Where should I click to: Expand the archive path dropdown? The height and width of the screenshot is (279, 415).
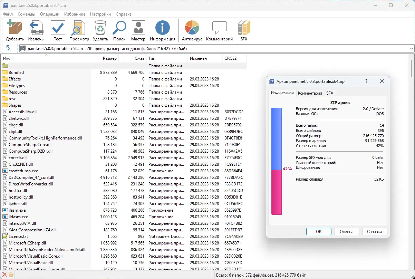[x=411, y=49]
